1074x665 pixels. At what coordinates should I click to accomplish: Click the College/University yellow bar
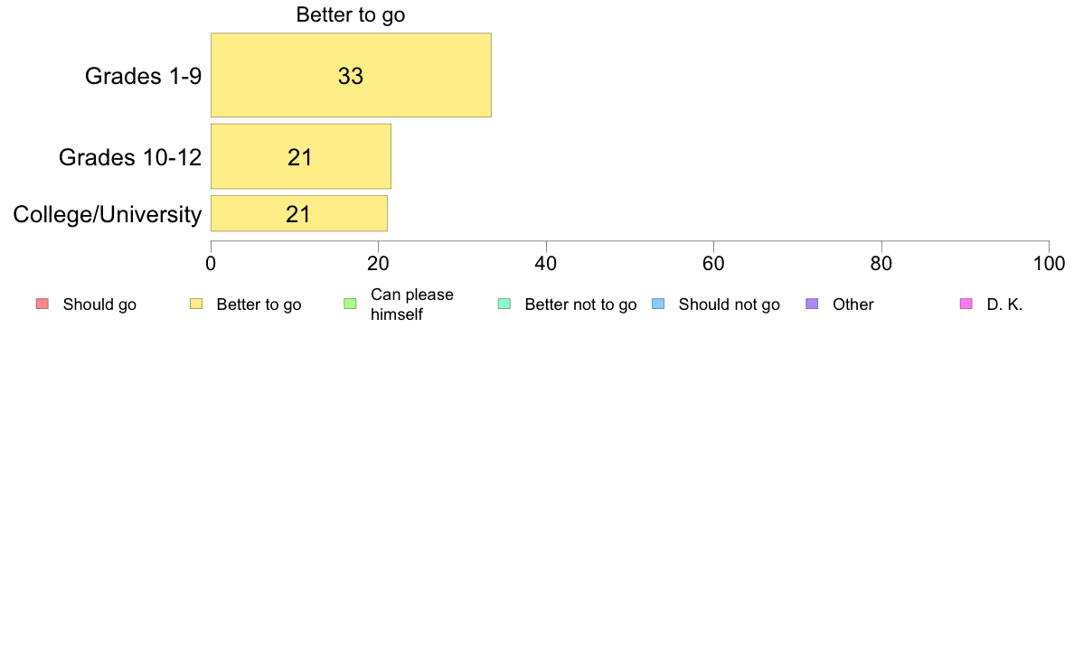pyautogui.click(x=299, y=213)
